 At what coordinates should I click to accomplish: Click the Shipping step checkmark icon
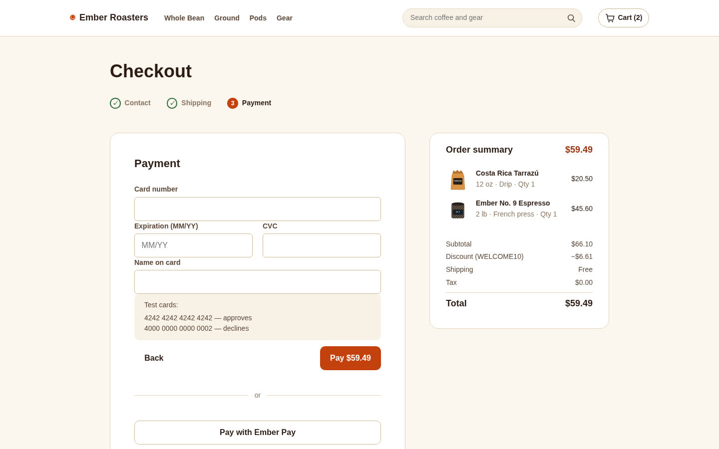pyautogui.click(x=172, y=103)
